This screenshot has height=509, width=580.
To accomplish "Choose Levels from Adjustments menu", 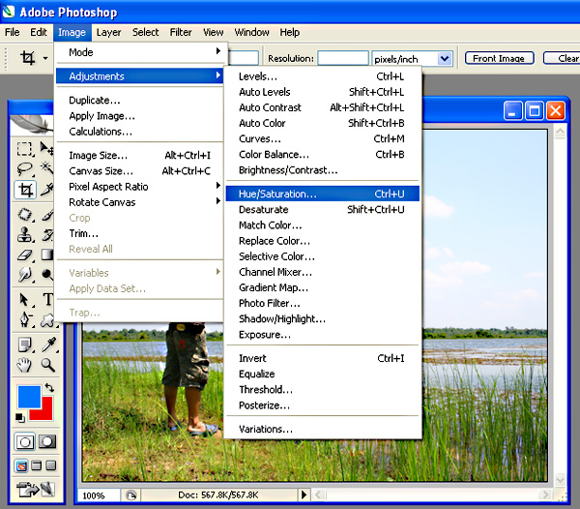I will [323, 76].
